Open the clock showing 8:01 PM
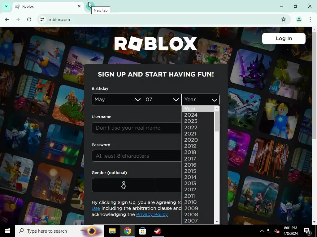This screenshot has width=317, height=237. (291, 231)
